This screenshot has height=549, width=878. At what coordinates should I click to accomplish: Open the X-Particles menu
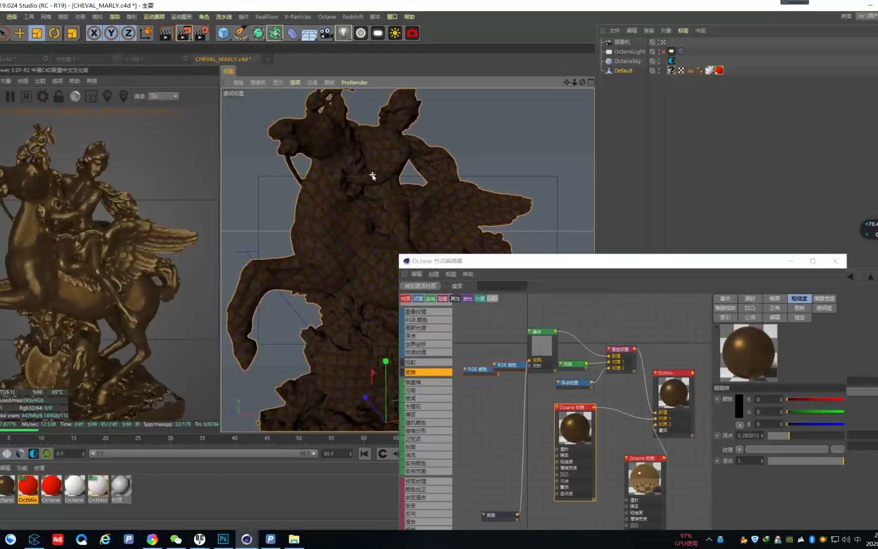click(298, 17)
